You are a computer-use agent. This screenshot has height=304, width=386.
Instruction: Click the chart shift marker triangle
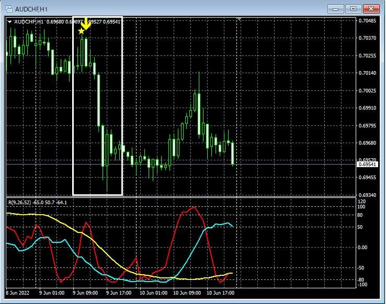pyautogui.click(x=239, y=19)
